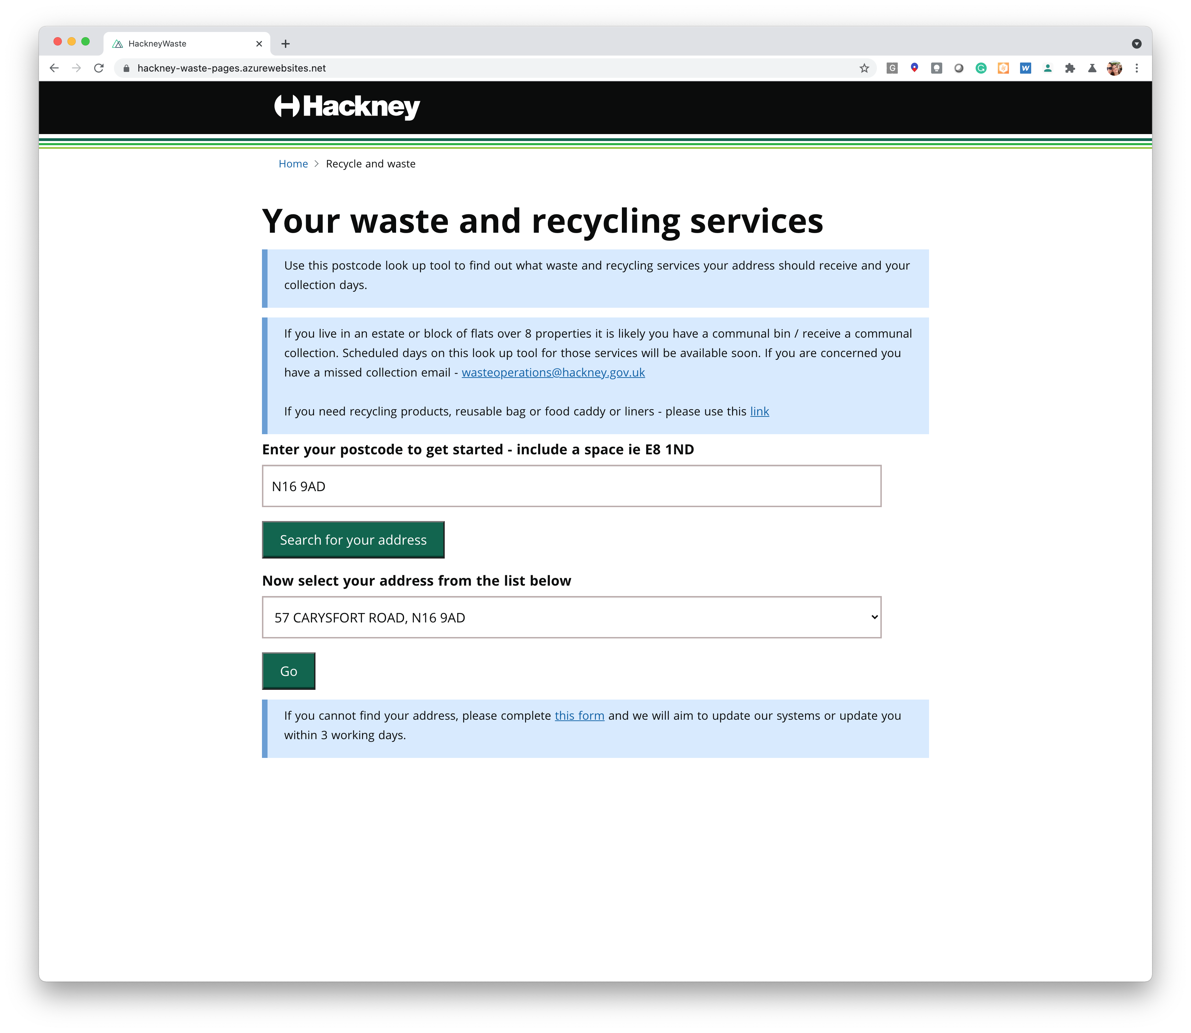Open the Chrome profile avatar
Viewport: 1191px width, 1033px height.
1114,68
